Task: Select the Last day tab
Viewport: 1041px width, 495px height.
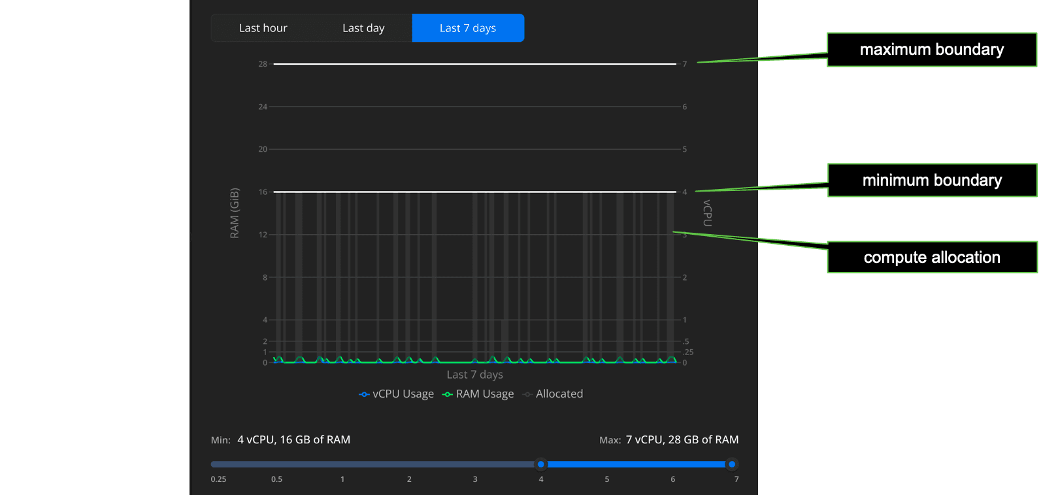Action: (x=363, y=28)
